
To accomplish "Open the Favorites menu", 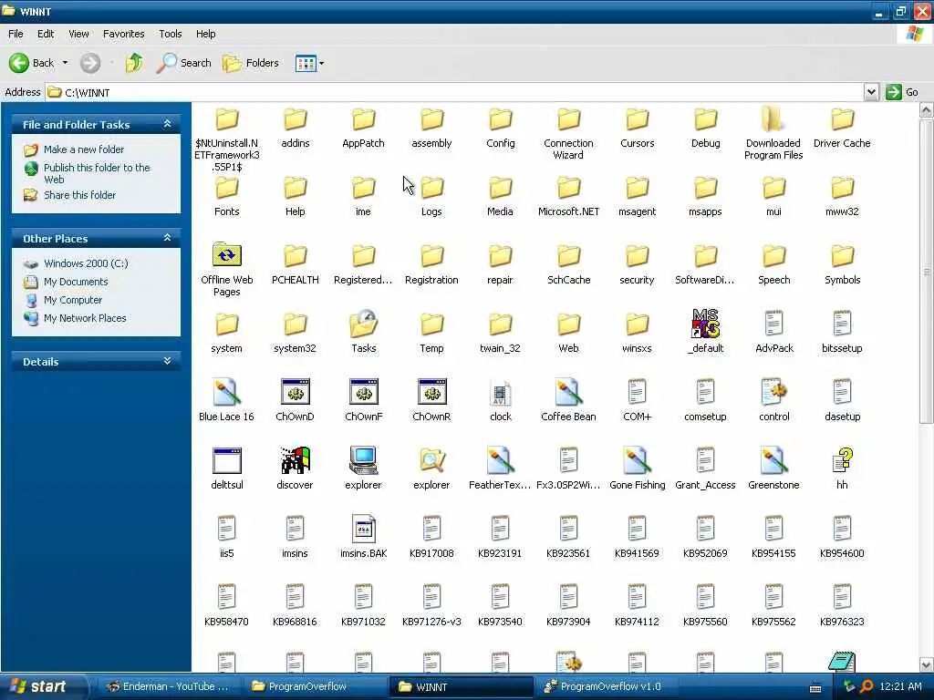I will click(123, 34).
